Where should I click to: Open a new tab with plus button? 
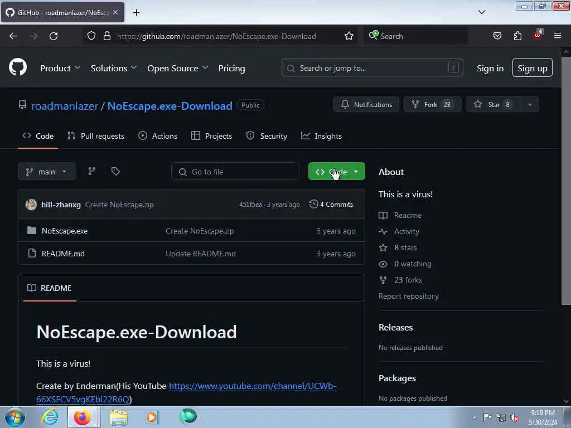136,13
